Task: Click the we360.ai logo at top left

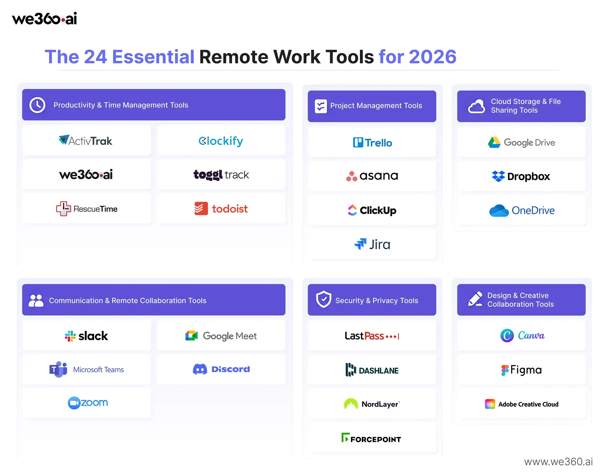Action: click(44, 19)
